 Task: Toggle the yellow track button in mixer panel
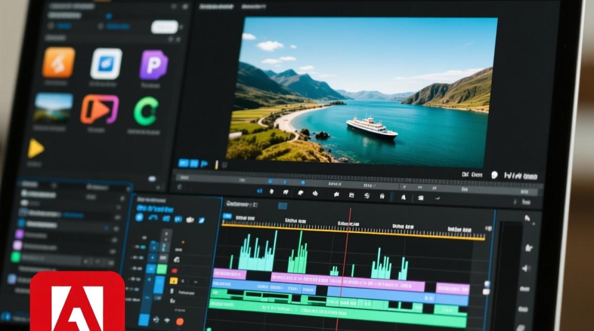coord(174,281)
